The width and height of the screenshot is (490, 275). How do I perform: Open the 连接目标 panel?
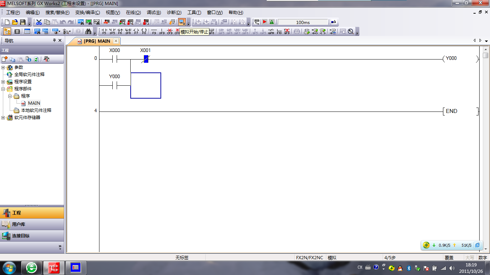[x=21, y=236]
